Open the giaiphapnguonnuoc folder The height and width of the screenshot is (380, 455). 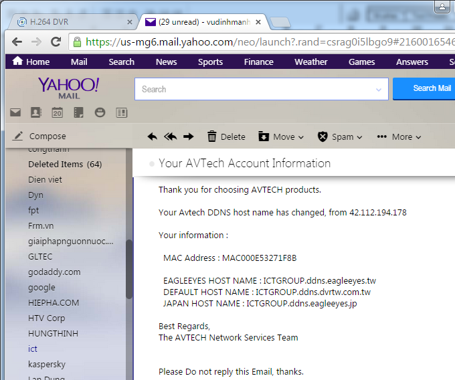tap(71, 242)
